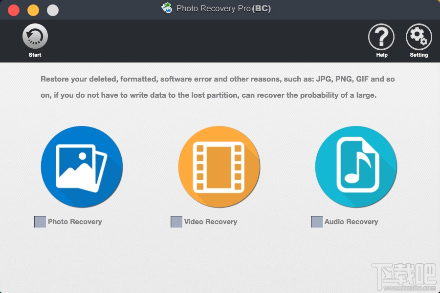Click the "Help" label in the toolbar
Screen dimensions: 440x293
pos(382,55)
